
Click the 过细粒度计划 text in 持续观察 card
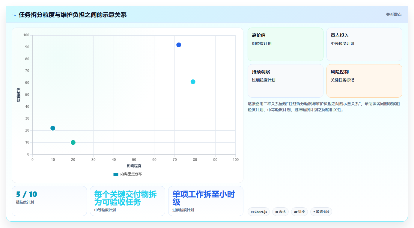264,80
